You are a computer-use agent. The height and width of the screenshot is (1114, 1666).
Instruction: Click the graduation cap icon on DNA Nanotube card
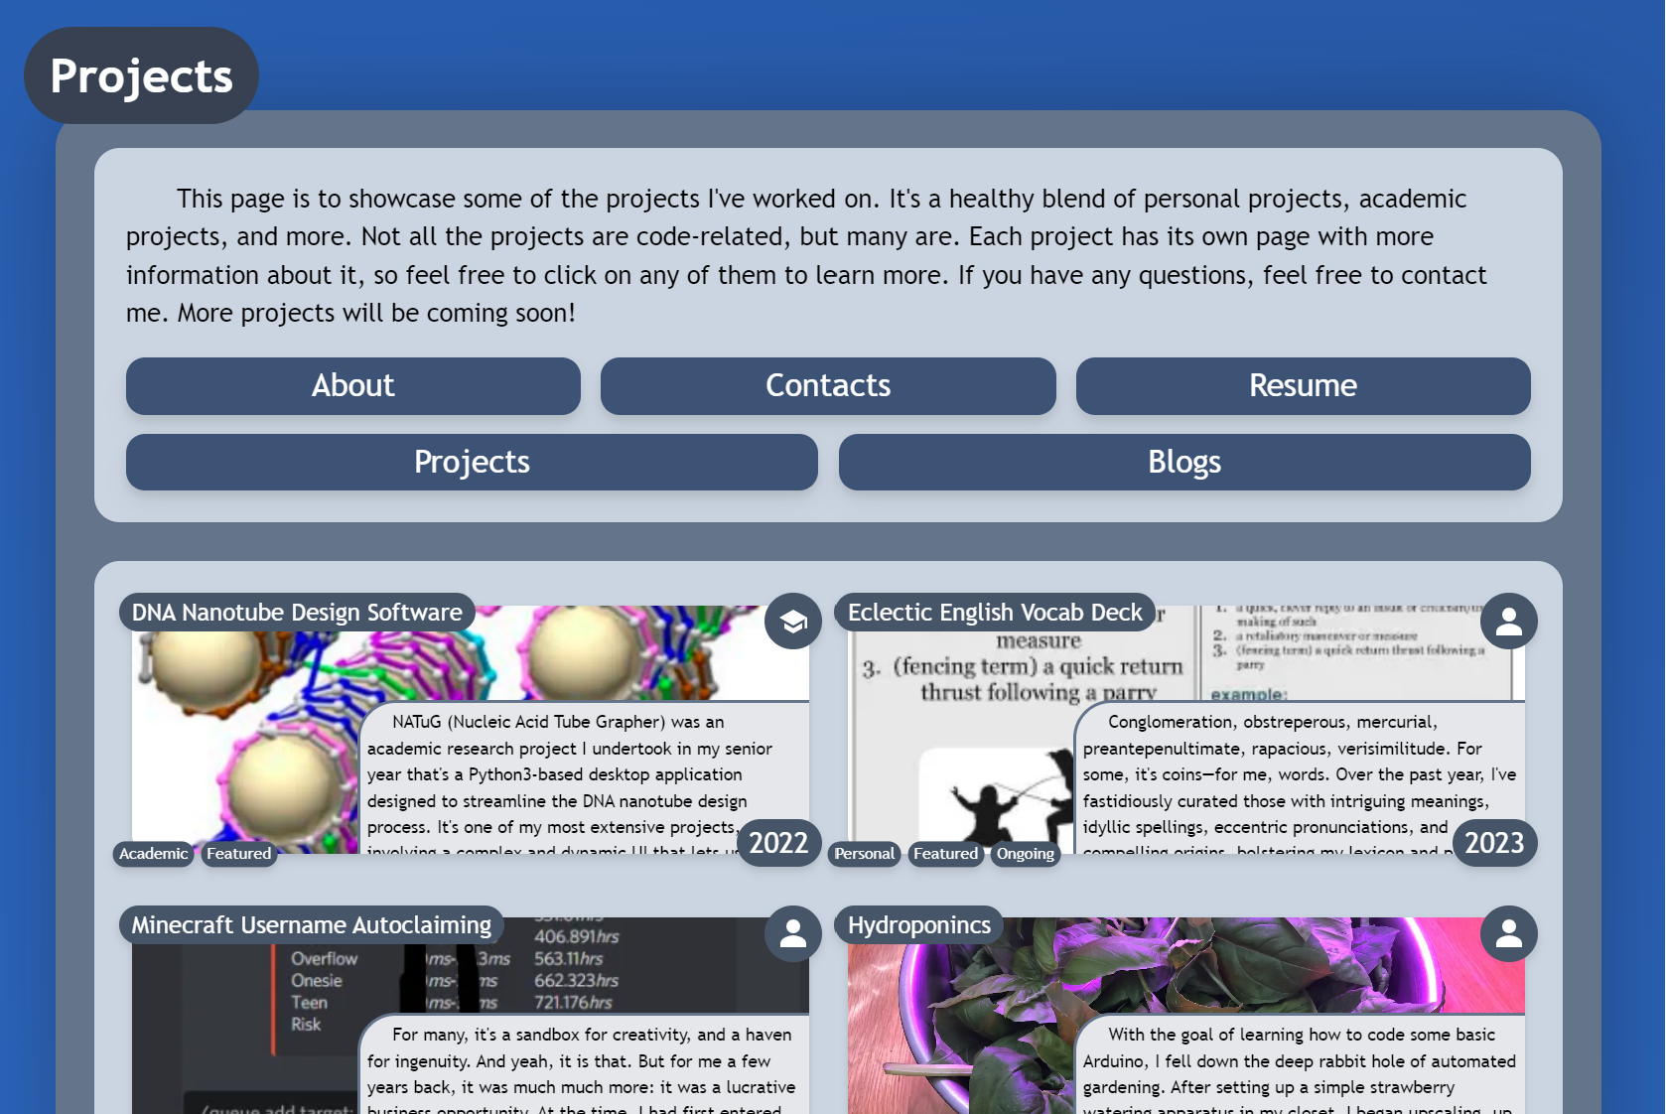792,622
